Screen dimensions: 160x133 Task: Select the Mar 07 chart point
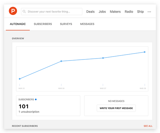(103, 58)
